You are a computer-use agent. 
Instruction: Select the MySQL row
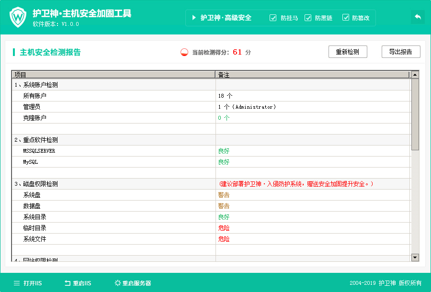point(211,162)
